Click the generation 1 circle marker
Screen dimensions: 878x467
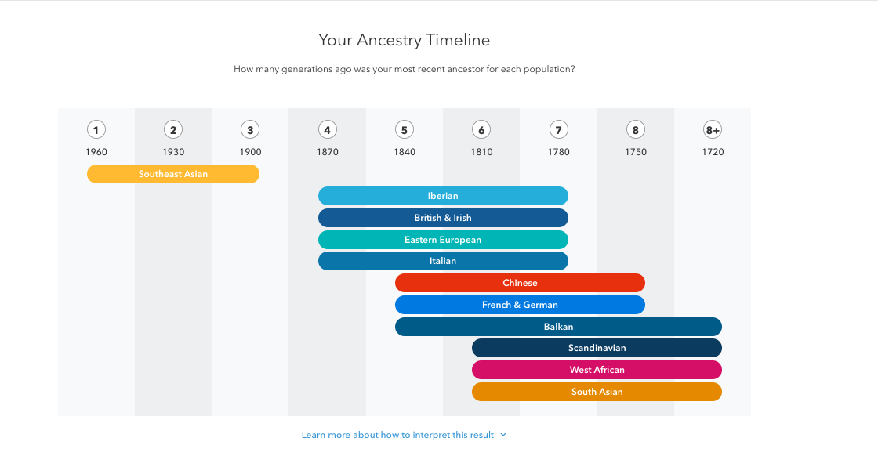(96, 130)
